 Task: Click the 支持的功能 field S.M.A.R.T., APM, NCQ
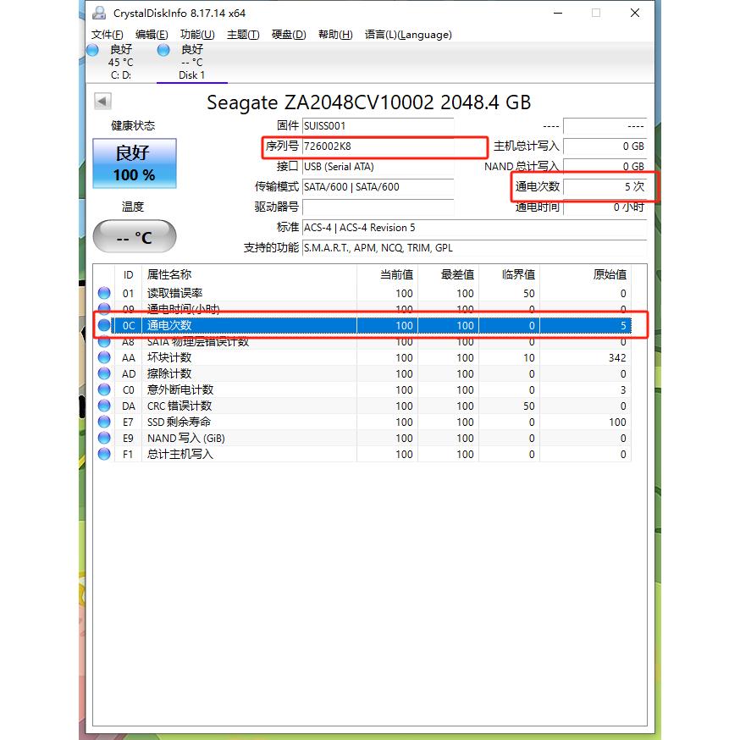[474, 248]
